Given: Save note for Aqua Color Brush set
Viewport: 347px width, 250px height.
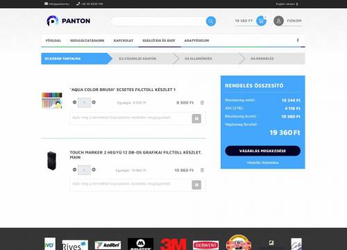Looking at the screenshot, I should tap(196, 119).
